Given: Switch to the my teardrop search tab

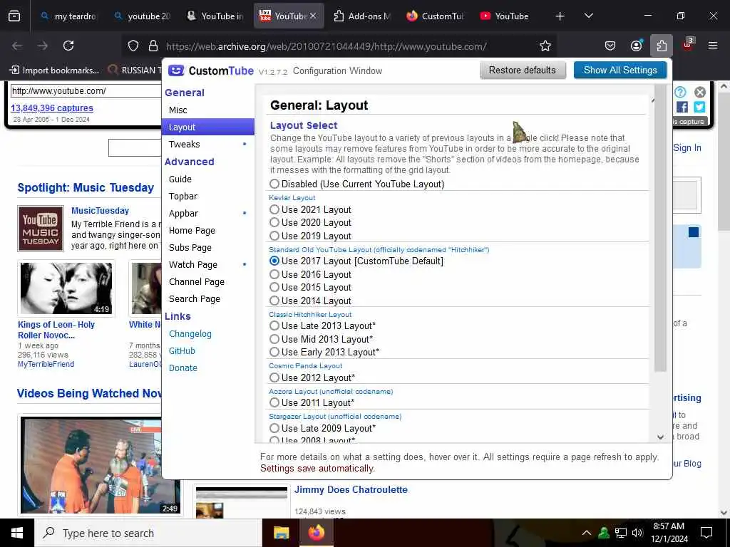Looking at the screenshot, I should pos(69,16).
